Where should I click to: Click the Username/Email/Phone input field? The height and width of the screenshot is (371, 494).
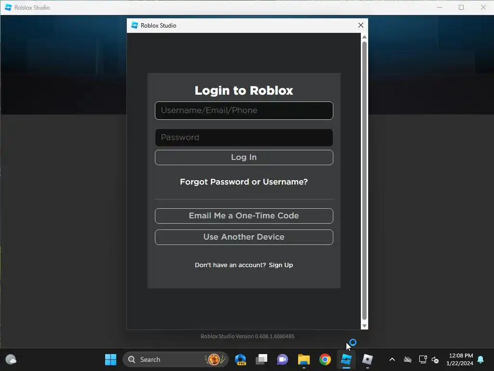tap(244, 111)
